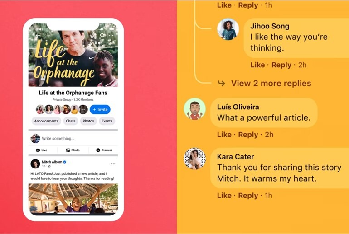
Task: Like Jihoo Song's reply
Action: [x=257, y=65]
